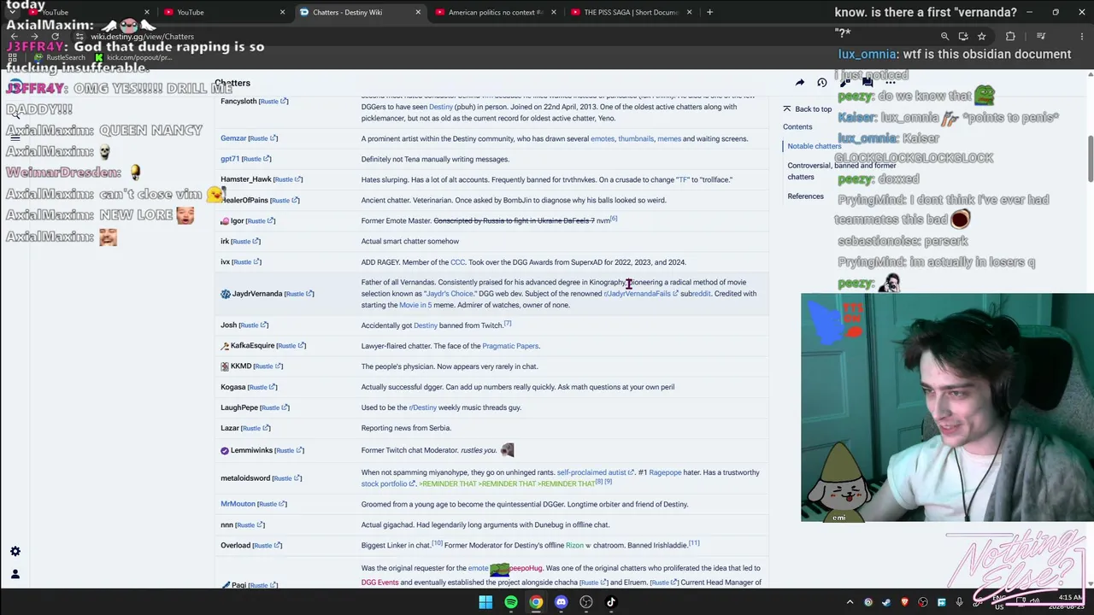Click the ENG US language indicator
The height and width of the screenshot is (615, 1094).
pos(998,602)
